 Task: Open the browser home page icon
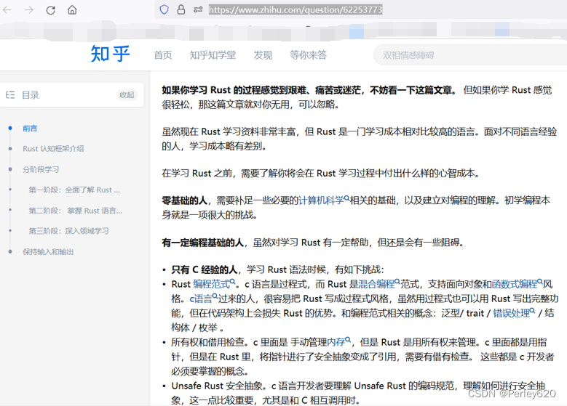(x=72, y=9)
